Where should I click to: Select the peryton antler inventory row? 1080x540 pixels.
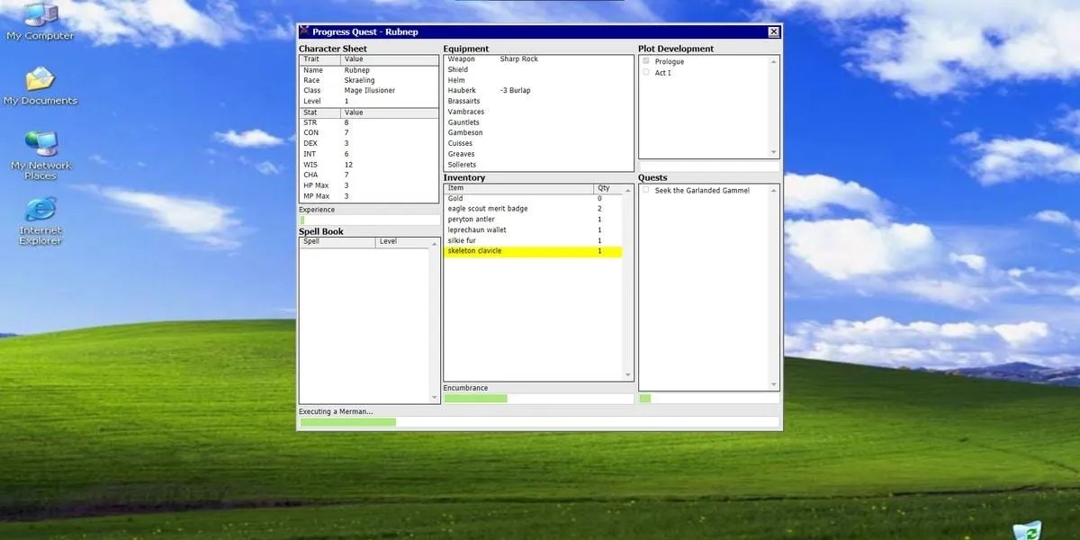coord(533,219)
